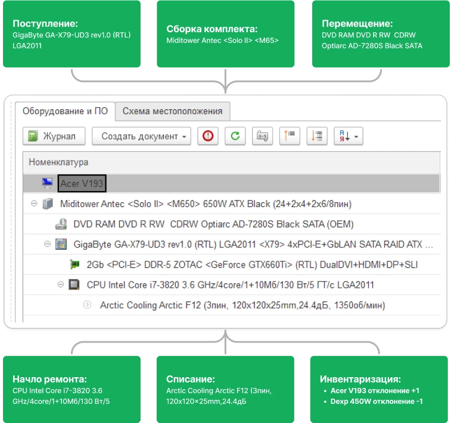The image size is (451, 423).
Task: Click 'Acer V193 отклонение +1' text
Action: point(375,390)
